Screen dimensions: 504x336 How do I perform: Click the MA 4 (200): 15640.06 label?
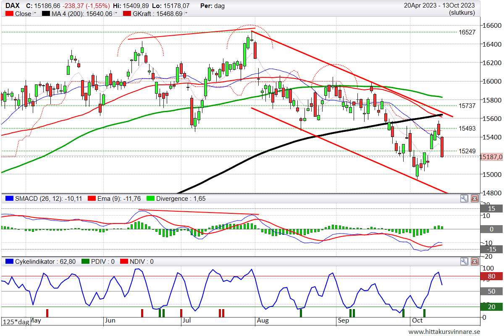tap(82, 14)
